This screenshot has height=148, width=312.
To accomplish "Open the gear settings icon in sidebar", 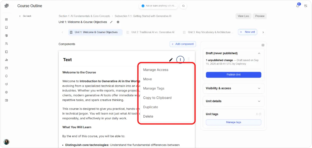I will 6,92.
